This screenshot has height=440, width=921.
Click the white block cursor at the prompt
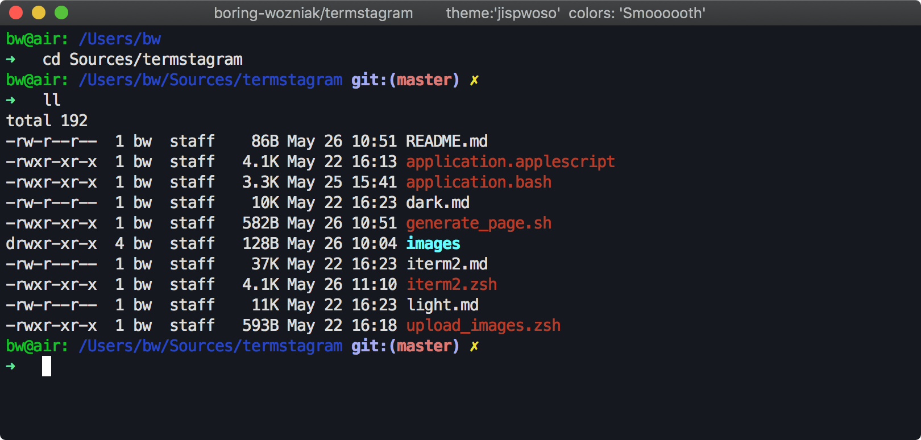47,366
